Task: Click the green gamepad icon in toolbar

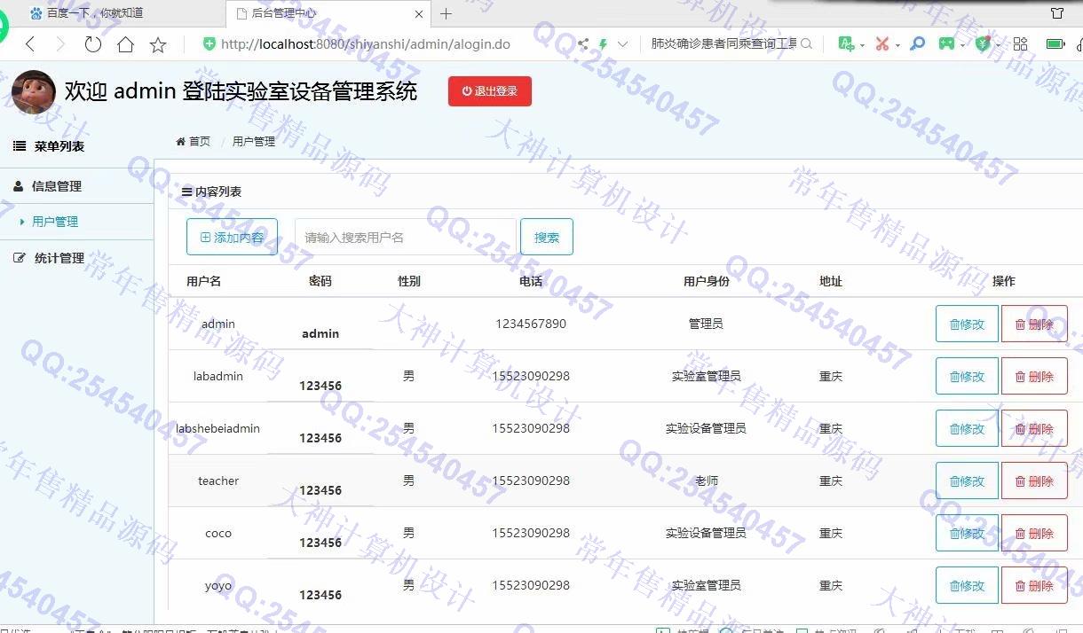Action: [x=946, y=43]
